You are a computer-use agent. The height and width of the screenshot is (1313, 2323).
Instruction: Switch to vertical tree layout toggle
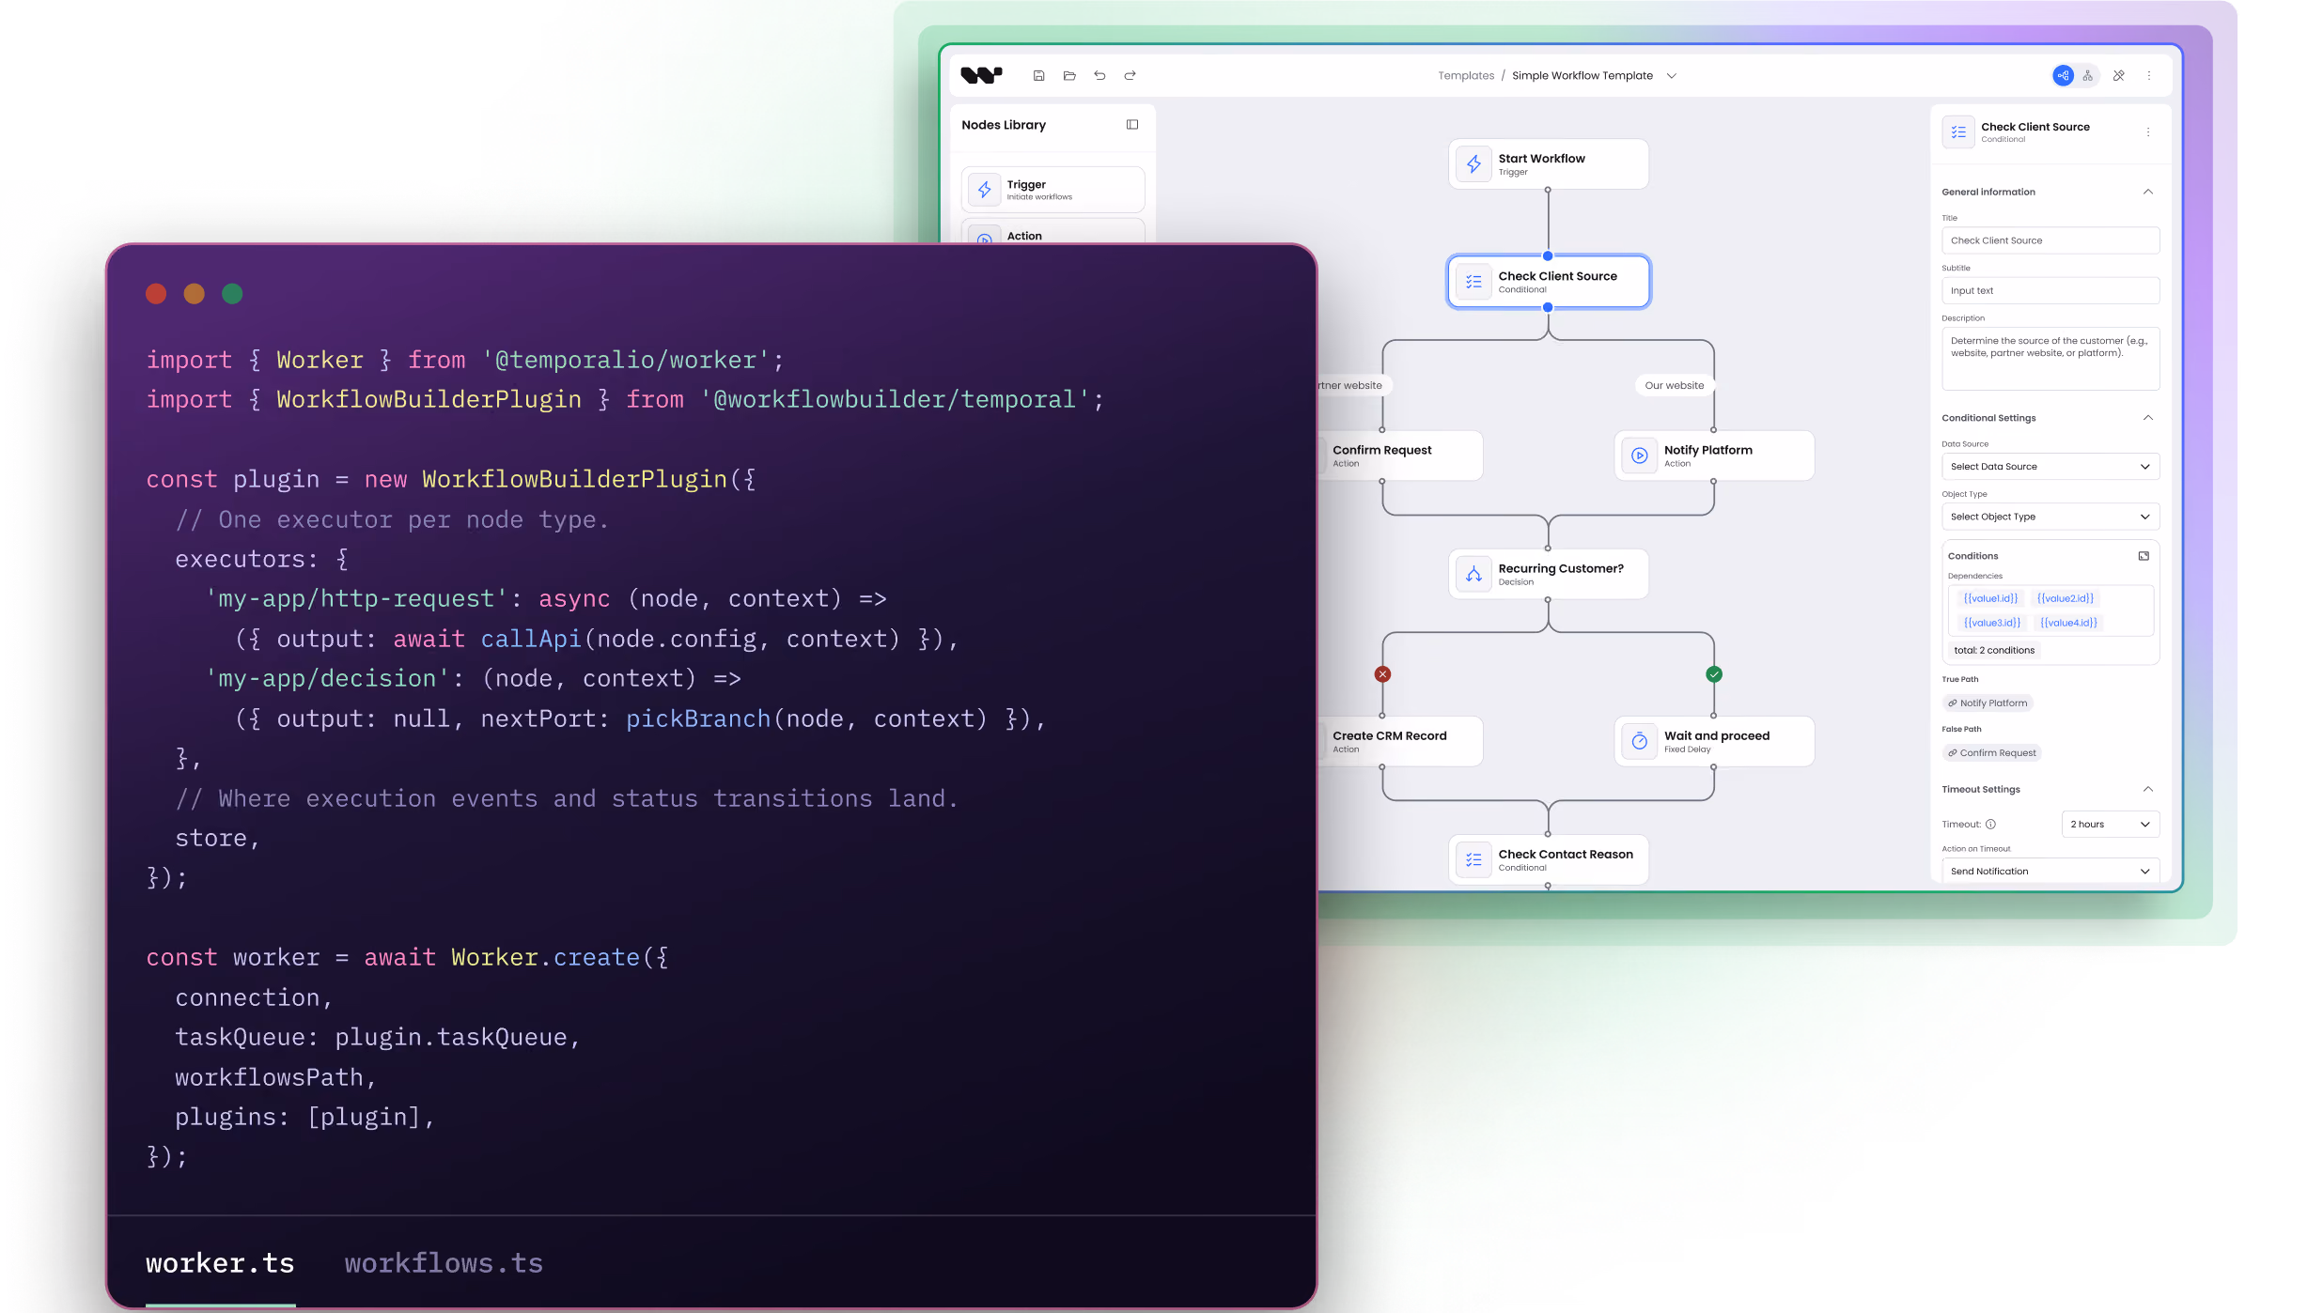tap(2087, 75)
